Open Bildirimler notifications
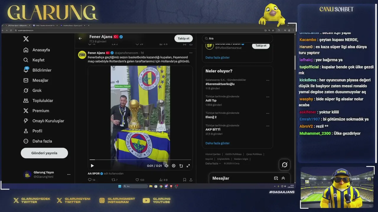This screenshot has width=378, height=212. coord(38,70)
